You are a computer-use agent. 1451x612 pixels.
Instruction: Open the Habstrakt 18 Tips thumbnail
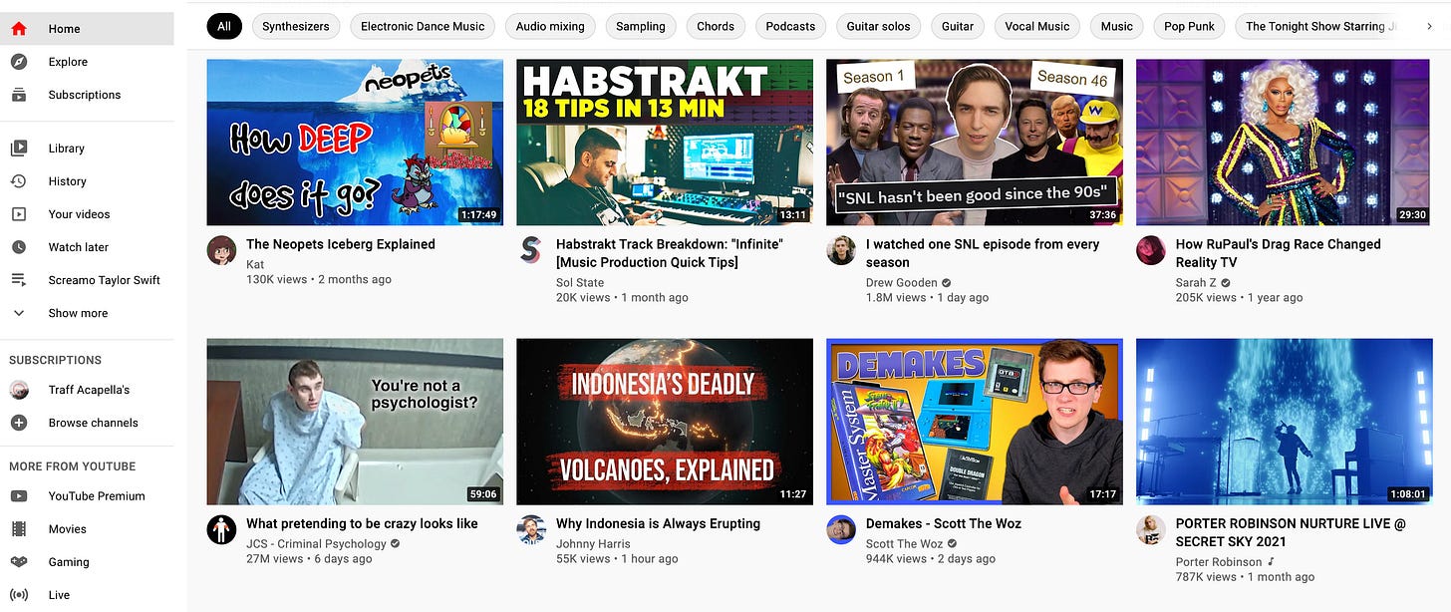tap(665, 143)
